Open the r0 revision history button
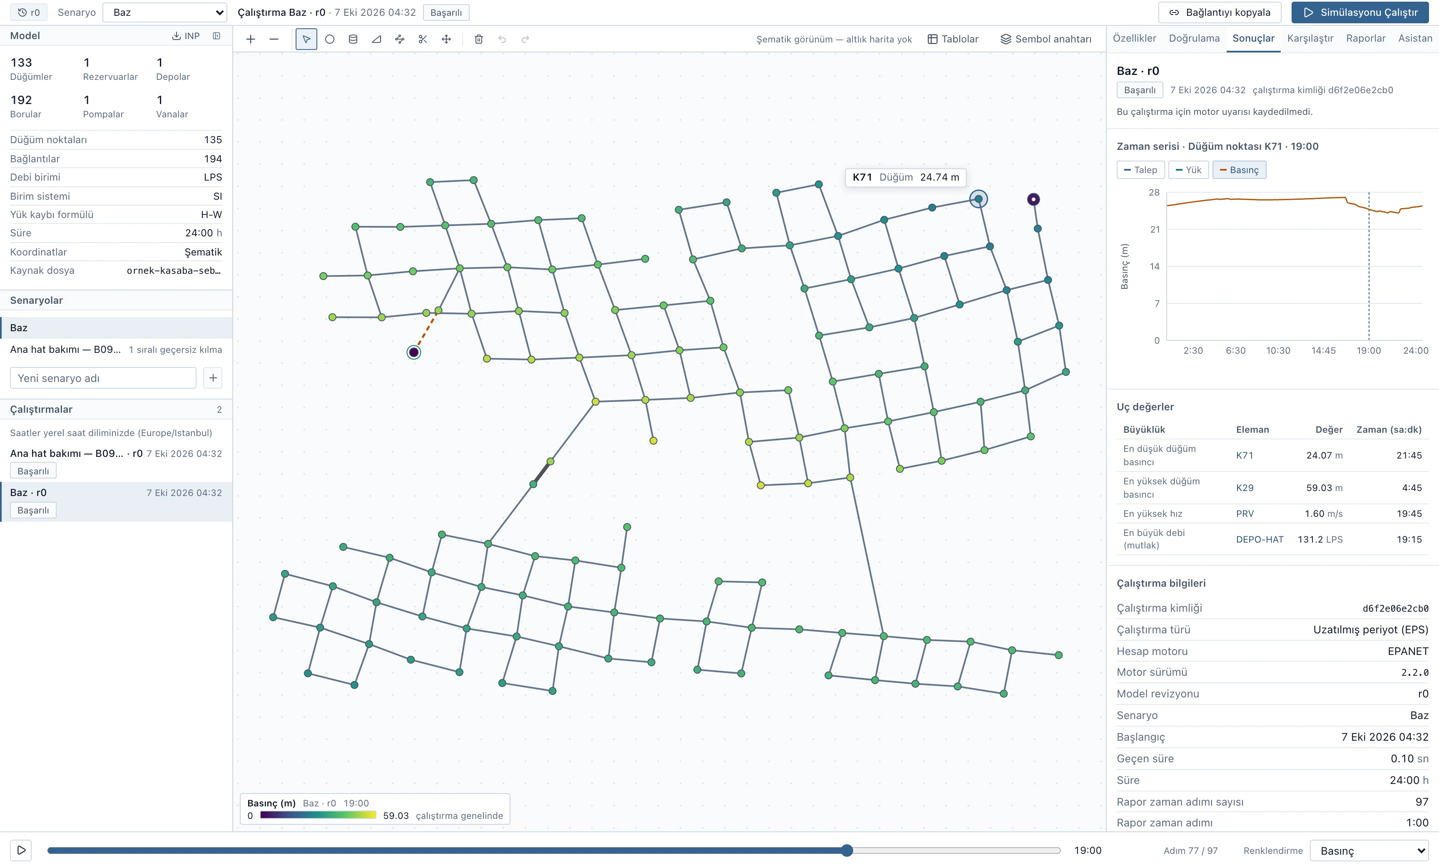The width and height of the screenshot is (1439, 868). [x=29, y=12]
